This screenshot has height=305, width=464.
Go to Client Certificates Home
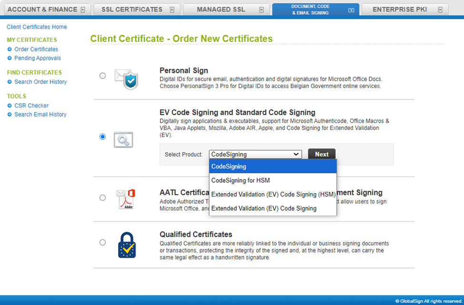pos(37,27)
